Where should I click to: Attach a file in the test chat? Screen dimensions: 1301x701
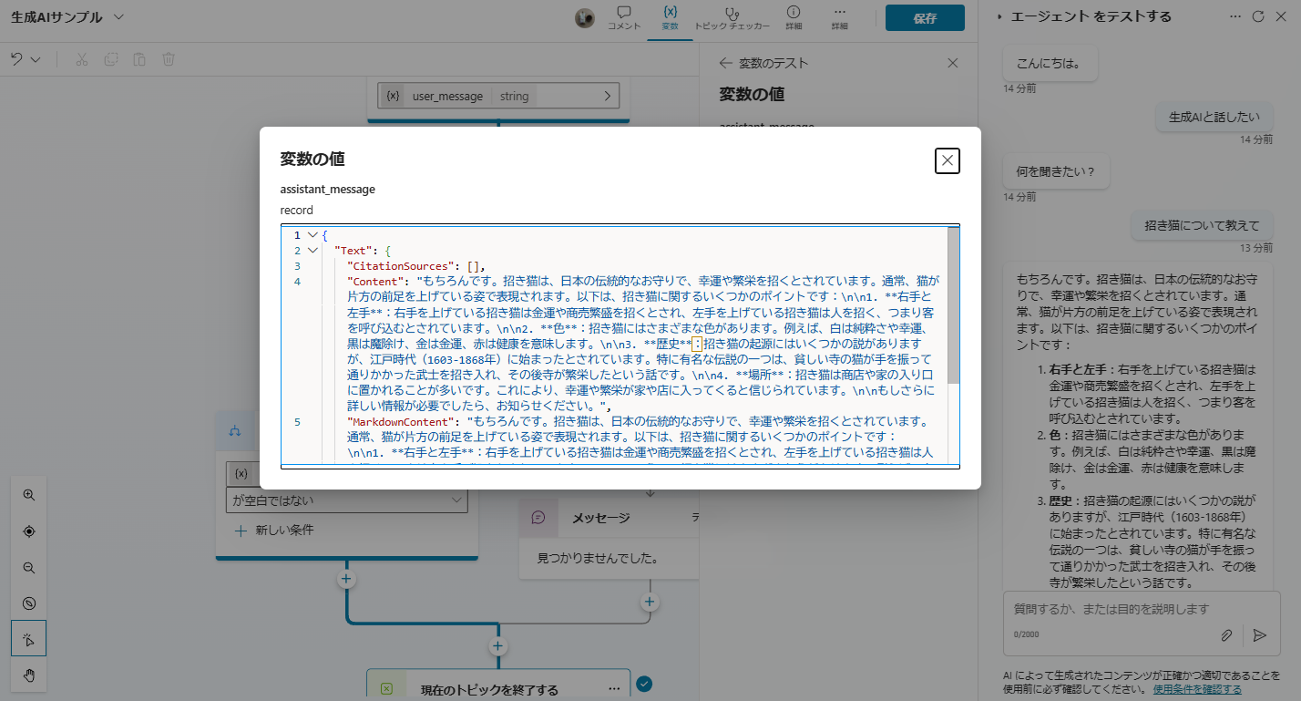click(1227, 635)
